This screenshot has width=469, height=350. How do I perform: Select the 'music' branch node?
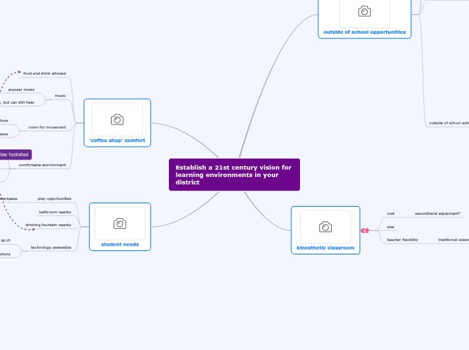click(61, 96)
